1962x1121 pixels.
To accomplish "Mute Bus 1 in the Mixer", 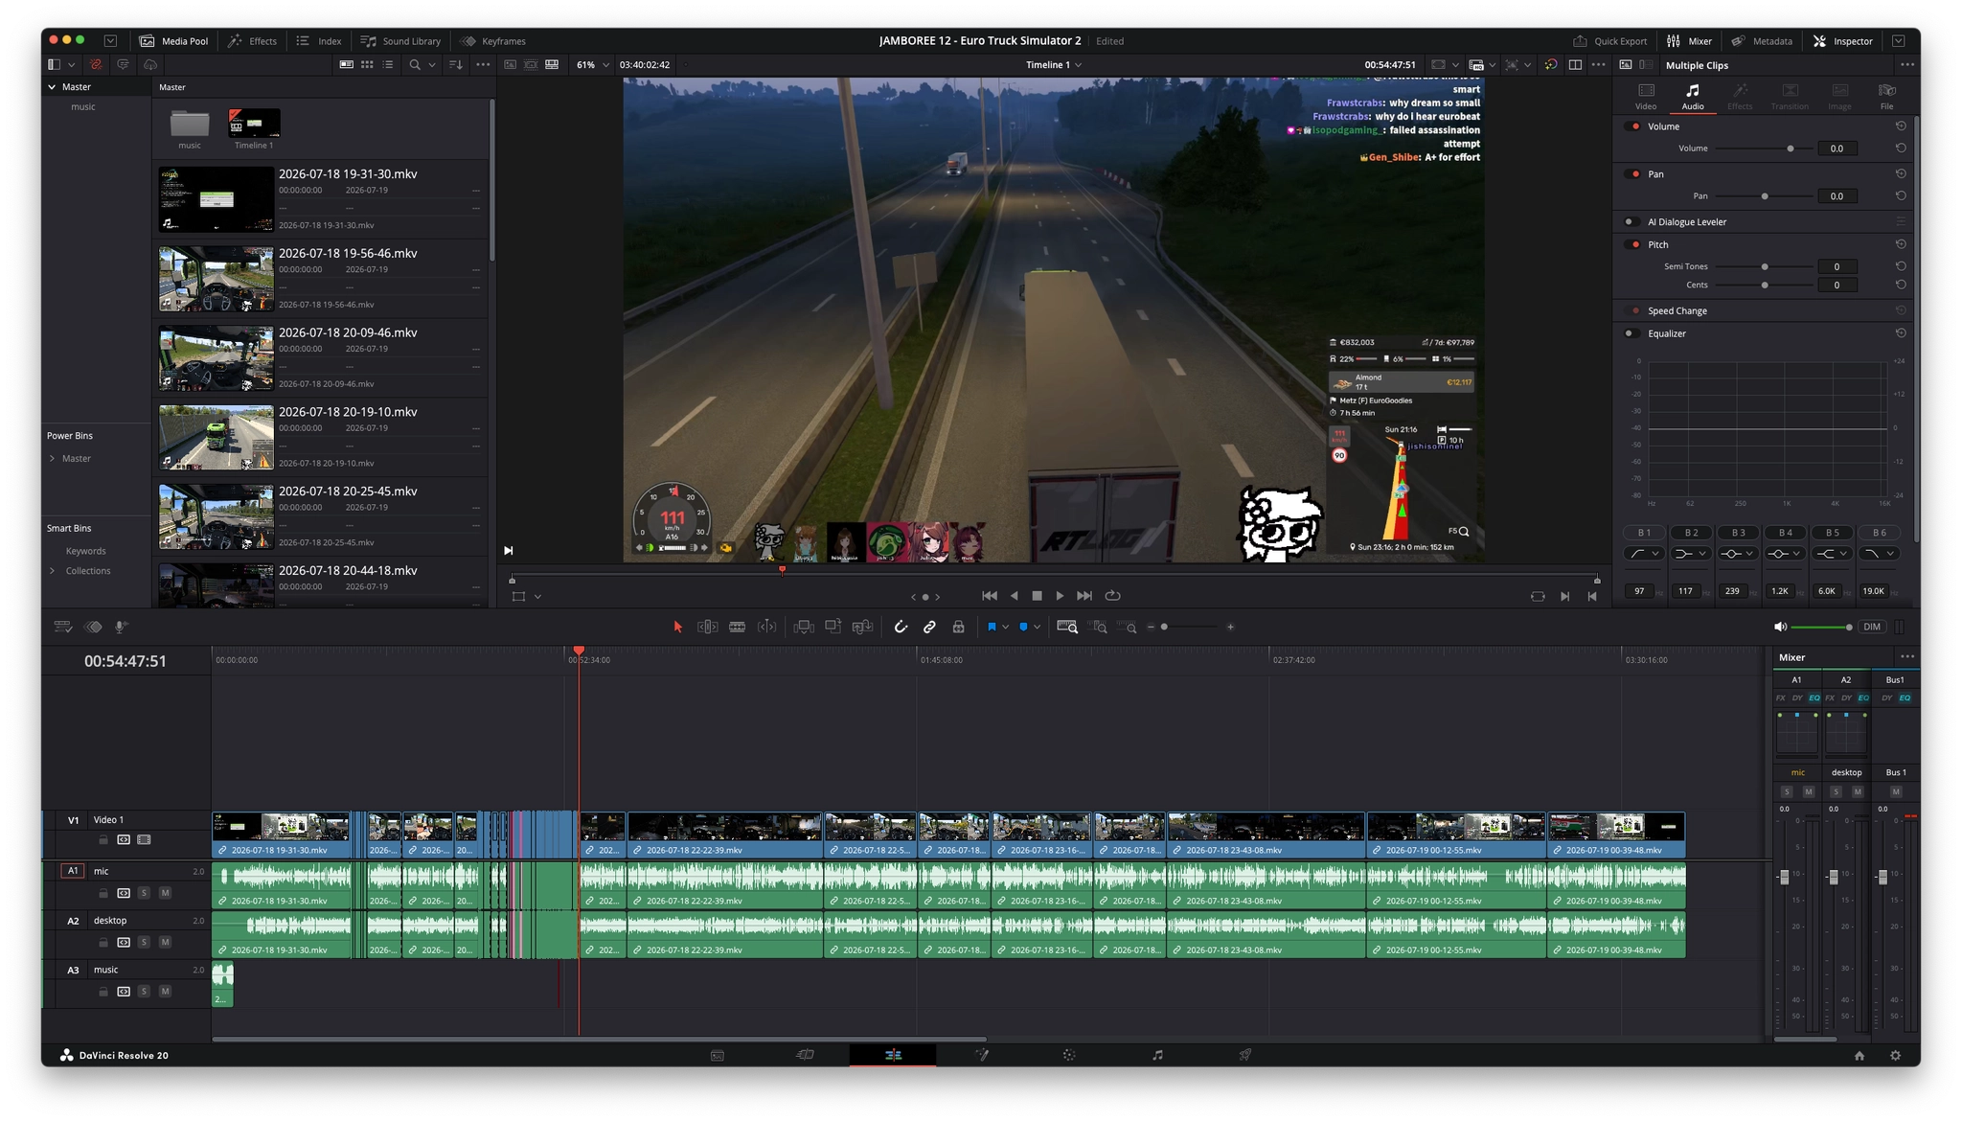I will [x=1895, y=791].
